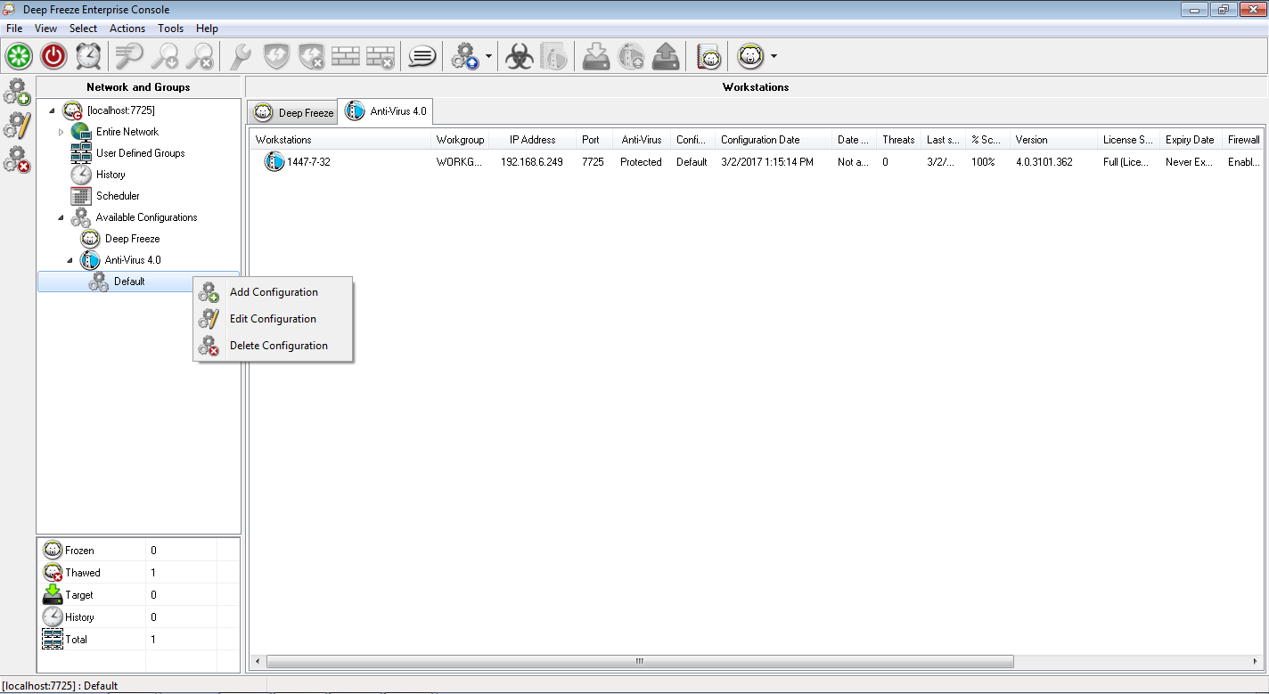Click the polar bear Deep Freeze toolbar icon
The height and width of the screenshot is (694, 1269).
751,56
